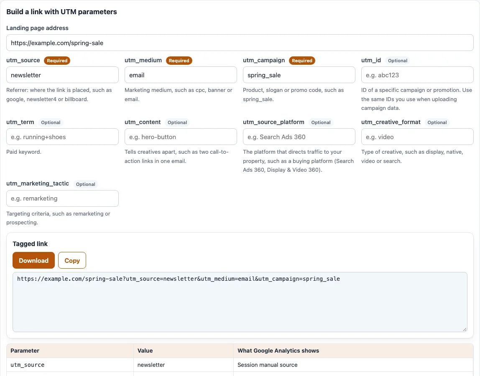Viewport: 480px width, 376px height.
Task: Click the 'ID of a specific campaign' description
Action: click(416, 99)
